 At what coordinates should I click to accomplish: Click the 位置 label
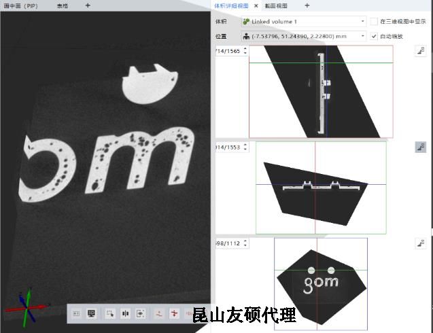[x=221, y=36]
